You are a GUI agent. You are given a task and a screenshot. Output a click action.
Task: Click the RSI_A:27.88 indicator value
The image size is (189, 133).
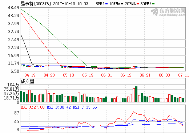[x=33, y=107]
